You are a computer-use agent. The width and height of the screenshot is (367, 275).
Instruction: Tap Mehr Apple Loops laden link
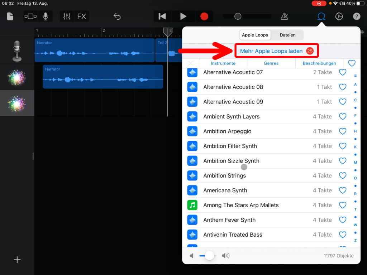(271, 51)
